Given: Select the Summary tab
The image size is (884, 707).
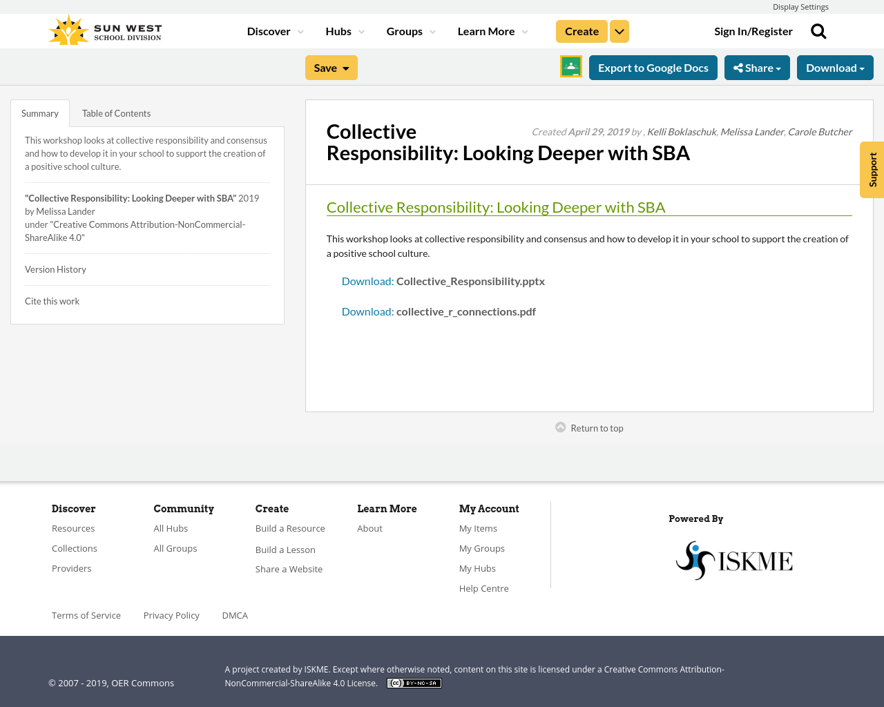Looking at the screenshot, I should tap(40, 113).
